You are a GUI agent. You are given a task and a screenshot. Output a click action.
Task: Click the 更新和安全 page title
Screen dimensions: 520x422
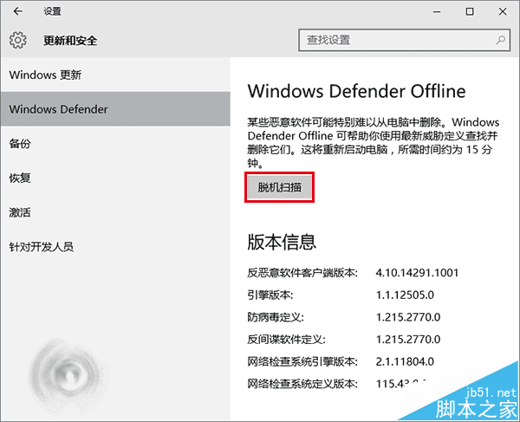click(70, 41)
